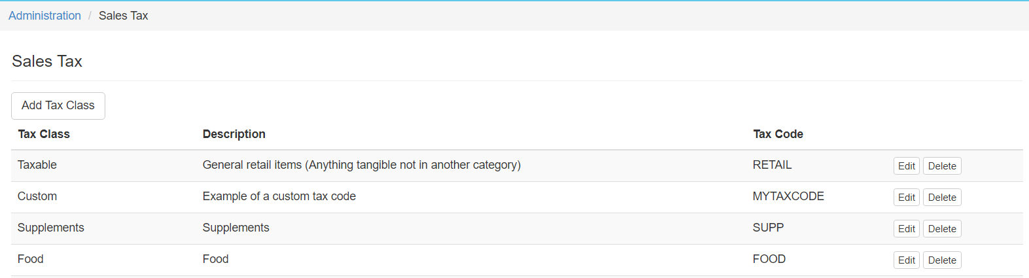Click the Tax Code column header
The width and height of the screenshot is (1029, 278).
[778, 134]
